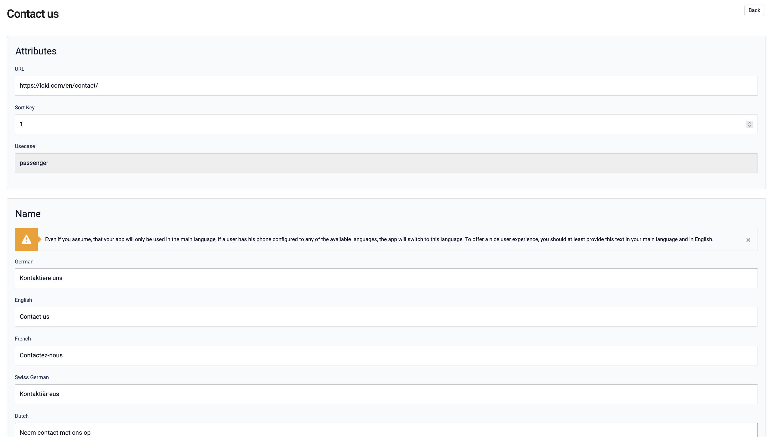
Task: Click the warning message text about main language
Action: 379,239
